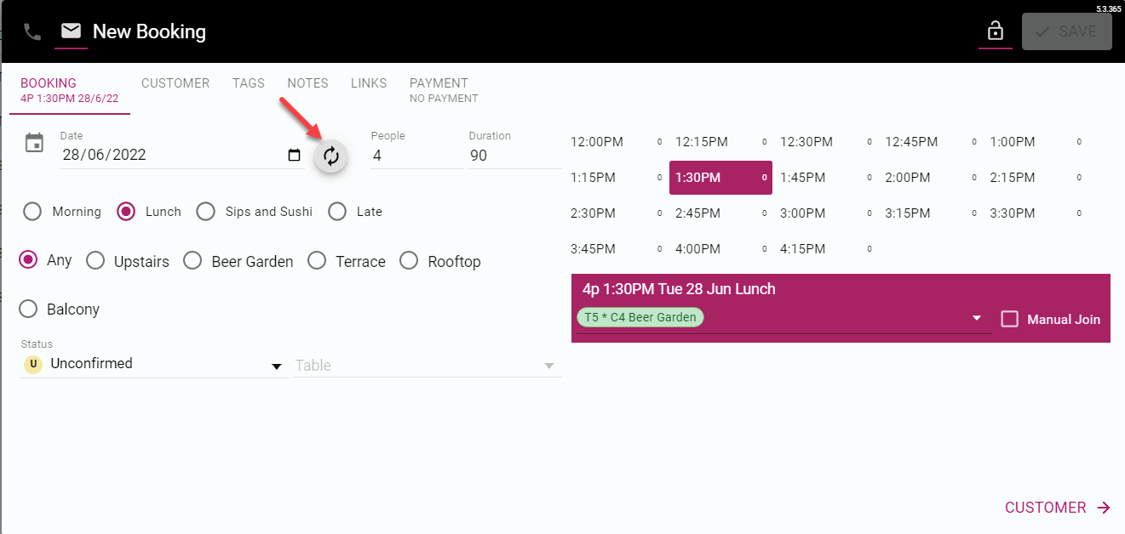Choose the Beer Garden area option
Viewport: 1125px width, 534px height.
tap(192, 260)
